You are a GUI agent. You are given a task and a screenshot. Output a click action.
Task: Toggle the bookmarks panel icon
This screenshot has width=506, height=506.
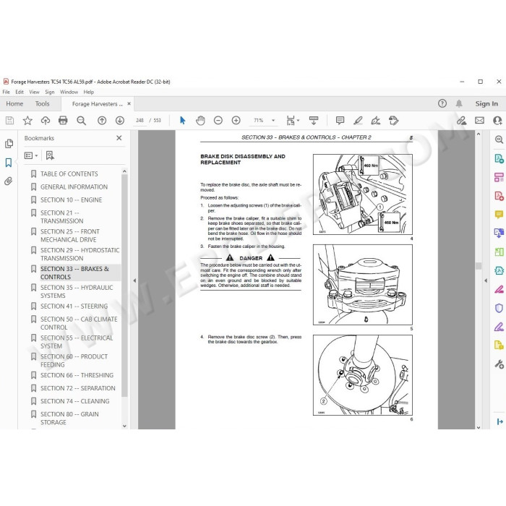coord(9,163)
